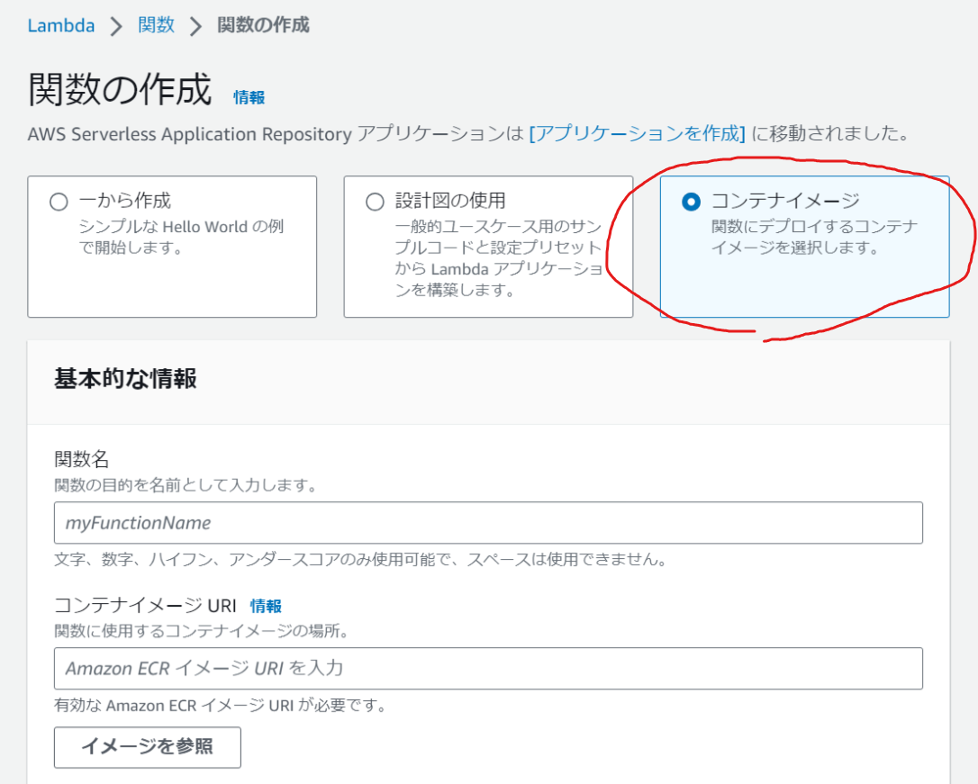The width and height of the screenshot is (978, 784).
Task: Click the 一から作成 option card description
Action: (x=181, y=237)
